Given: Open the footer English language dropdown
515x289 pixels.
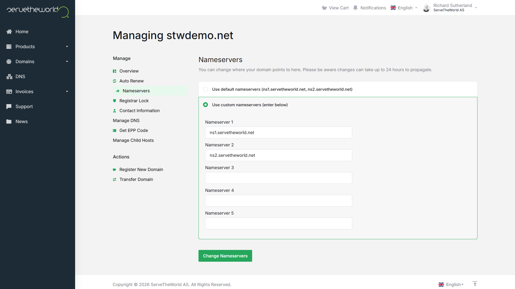Looking at the screenshot, I should (451, 284).
